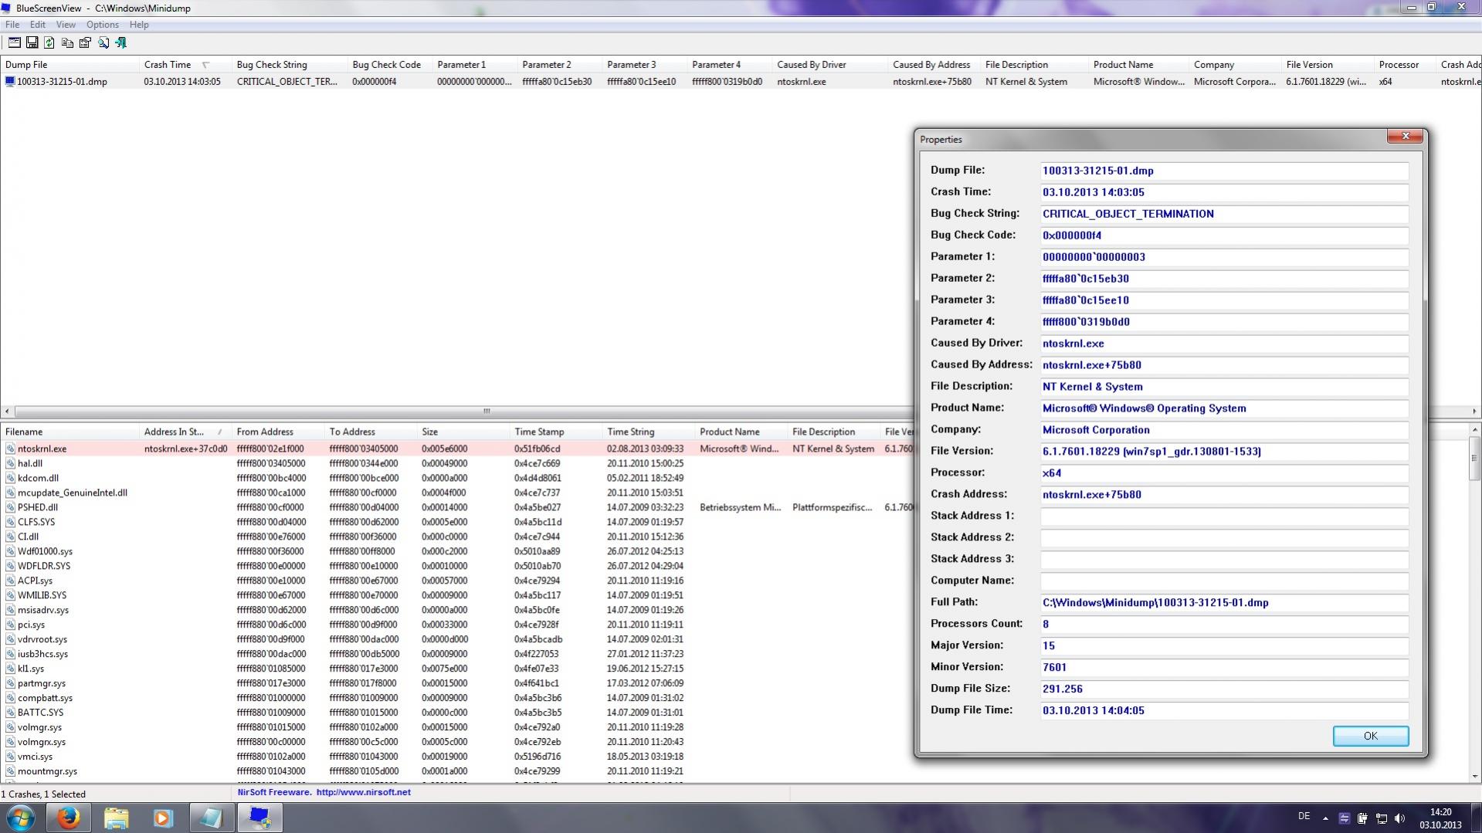1482x833 pixels.
Task: Click the File Version field in Properties
Action: click(1224, 452)
